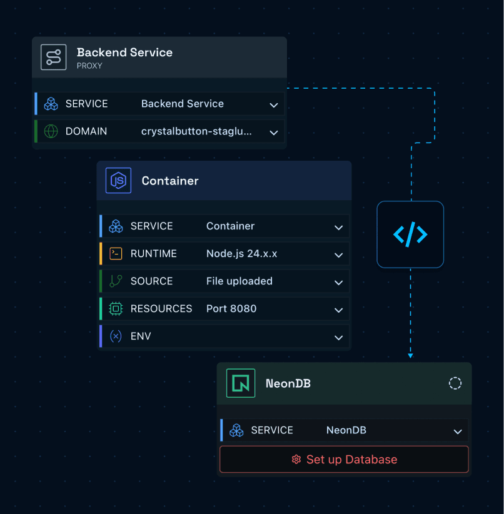Click the Container value in SERVICE row
This screenshot has width=504, height=514.
(x=230, y=226)
